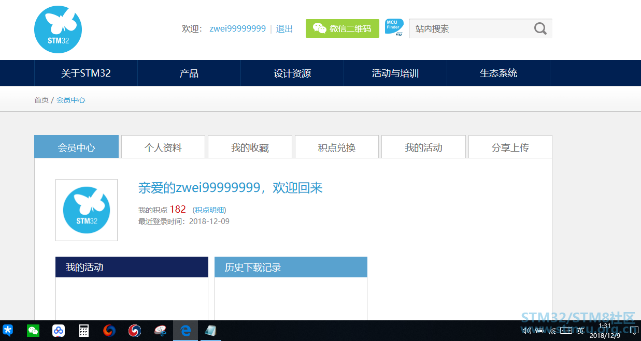Click the STM32 butterfly logo in header
This screenshot has width=641, height=341.
coord(58,29)
